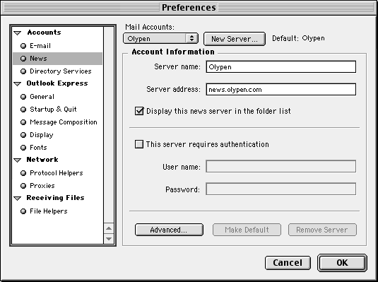
Task: Open Message Composition preferences
Action: coord(58,122)
